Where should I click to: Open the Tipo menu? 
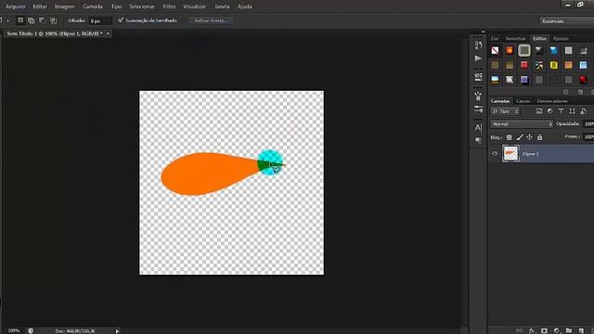(x=117, y=6)
